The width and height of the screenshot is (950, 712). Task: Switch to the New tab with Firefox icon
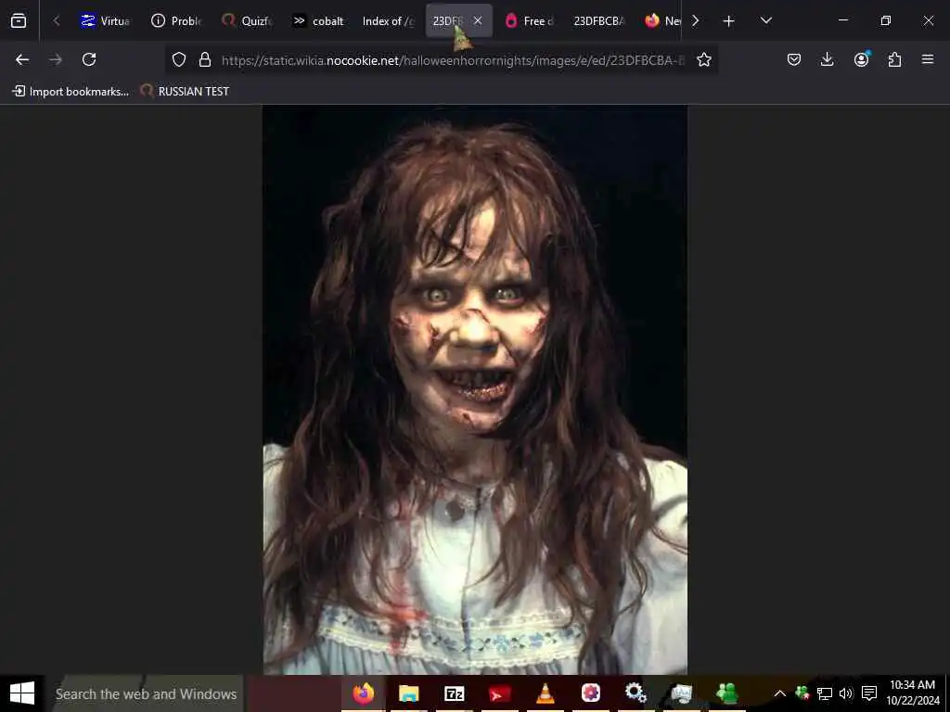pyautogui.click(x=662, y=21)
